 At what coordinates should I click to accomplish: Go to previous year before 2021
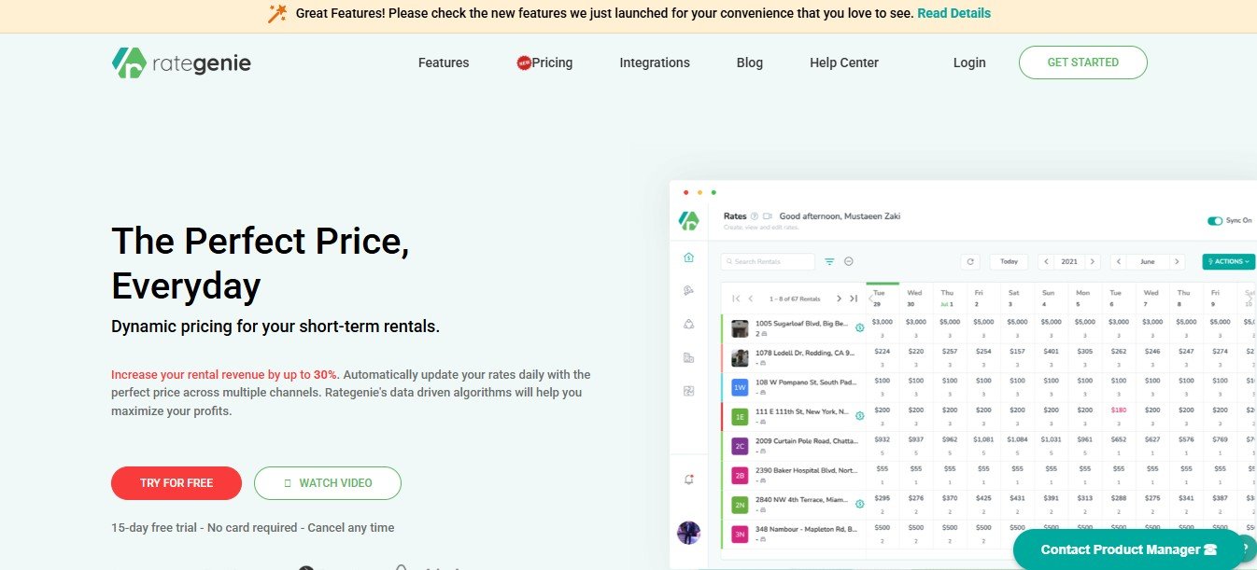1046,262
